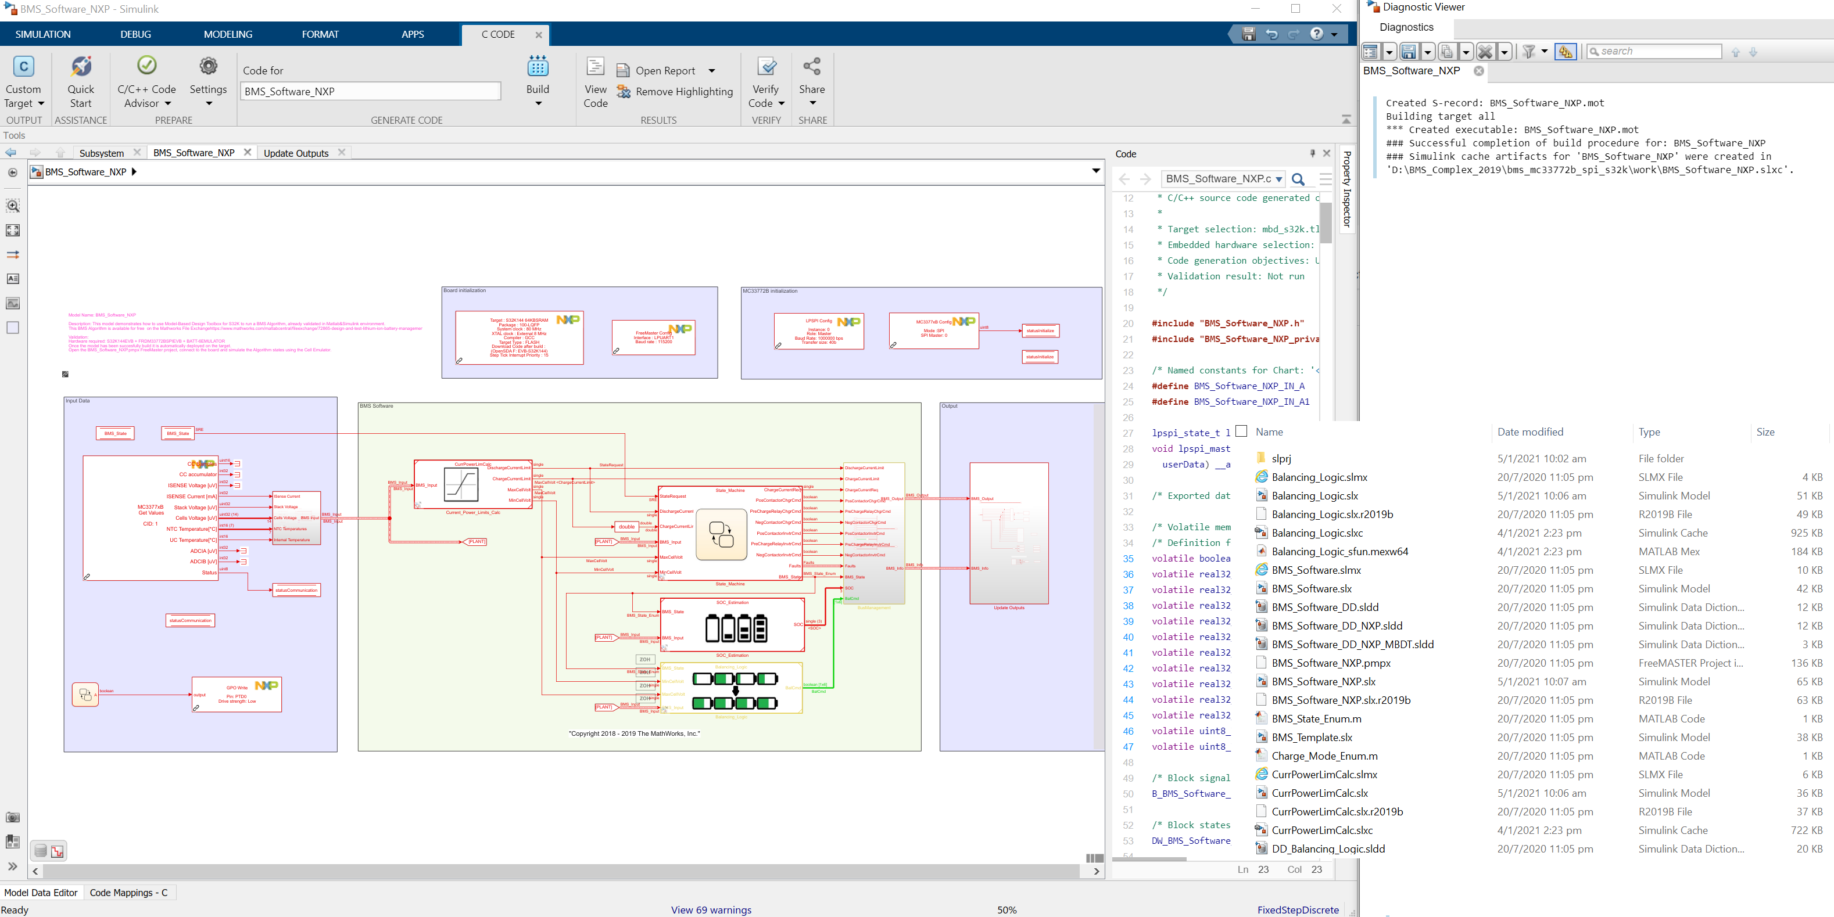The image size is (1834, 917).
Task: Open the Open Report dropdown
Action: tap(712, 70)
